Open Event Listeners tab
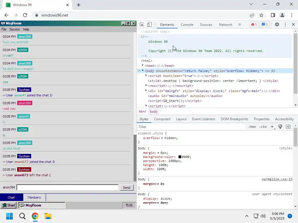The image size is (298, 223). click(x=203, y=119)
